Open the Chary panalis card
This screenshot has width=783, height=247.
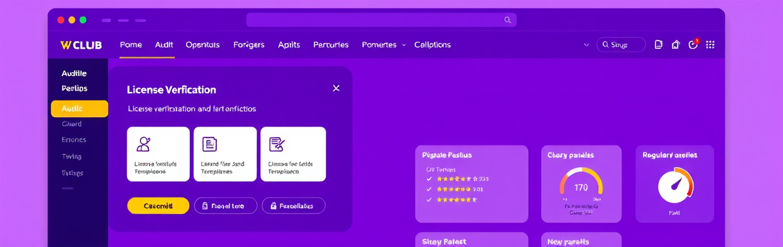click(581, 184)
